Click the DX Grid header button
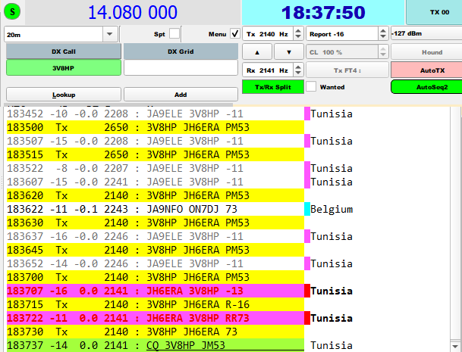This screenshot has width=462, height=352. [x=181, y=51]
